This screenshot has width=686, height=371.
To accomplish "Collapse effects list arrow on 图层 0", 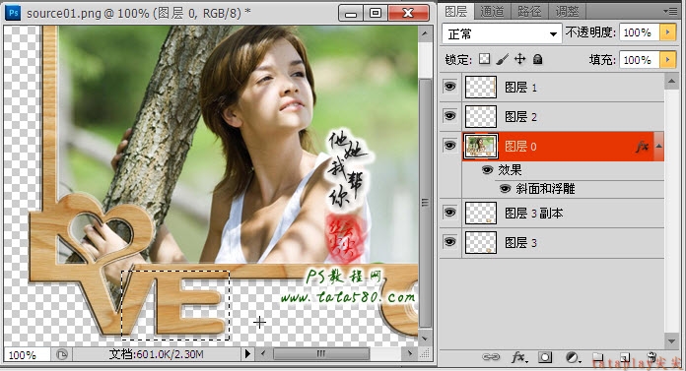I will (x=658, y=147).
